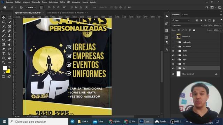223x125 pixels.
Task: Open the Character panel icon
Action: (x=167, y=49)
